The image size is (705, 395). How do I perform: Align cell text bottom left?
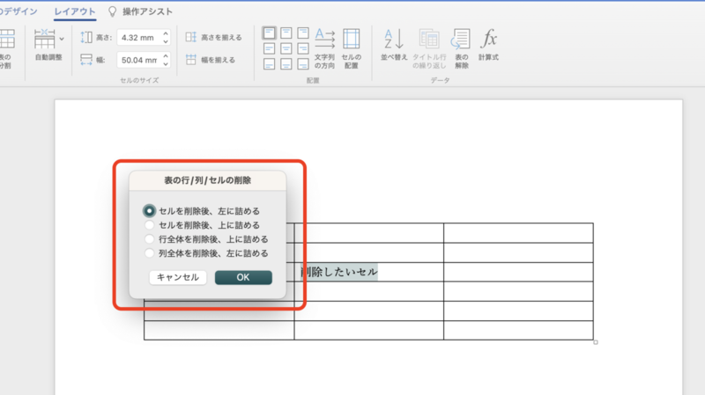(x=269, y=64)
